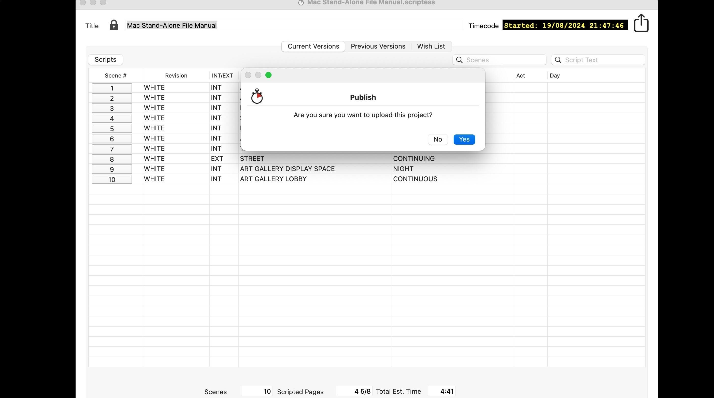Decline upload with No button
Image resolution: width=714 pixels, height=398 pixels.
click(437, 140)
